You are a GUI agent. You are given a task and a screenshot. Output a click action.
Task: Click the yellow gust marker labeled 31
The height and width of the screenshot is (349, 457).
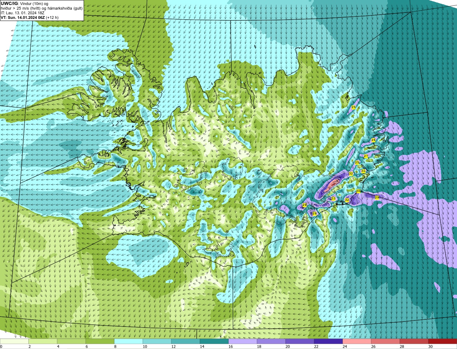click(x=363, y=171)
